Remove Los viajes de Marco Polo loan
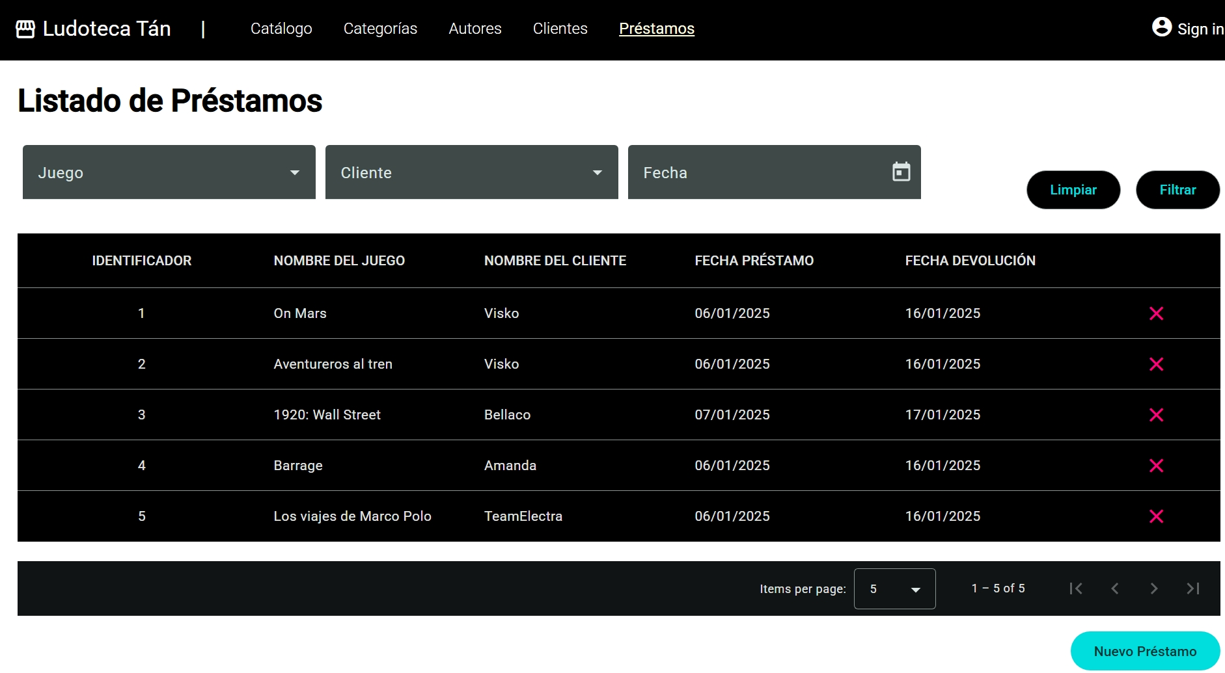The image size is (1225, 673). (1156, 516)
